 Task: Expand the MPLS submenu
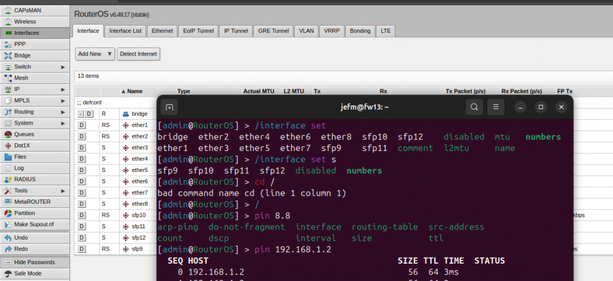point(63,101)
